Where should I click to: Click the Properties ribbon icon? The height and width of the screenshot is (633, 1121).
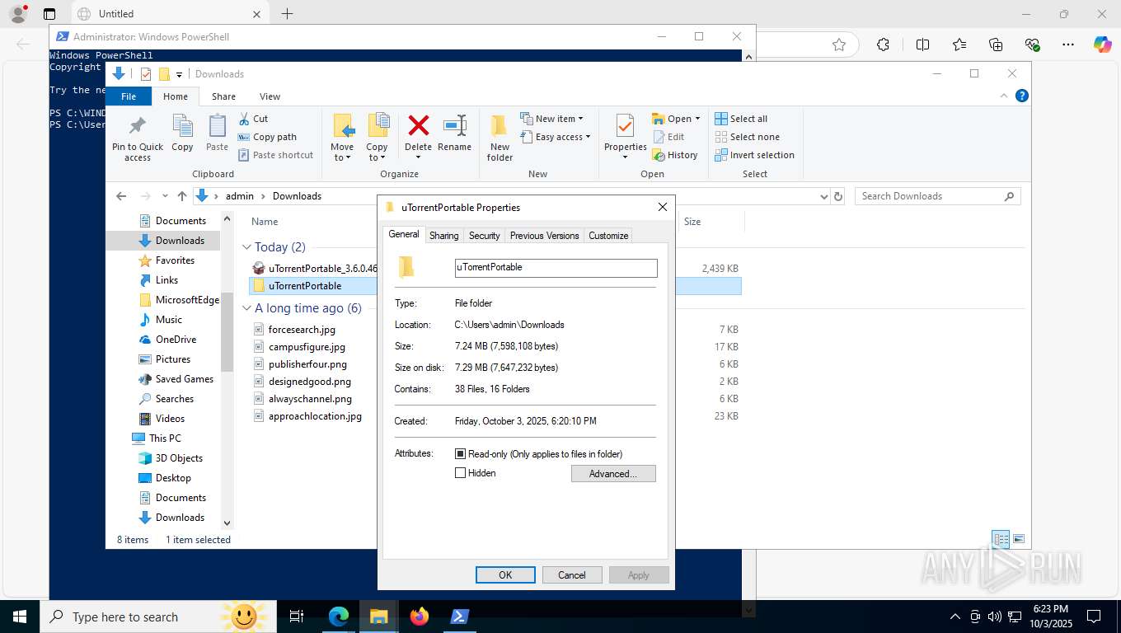coord(625,126)
